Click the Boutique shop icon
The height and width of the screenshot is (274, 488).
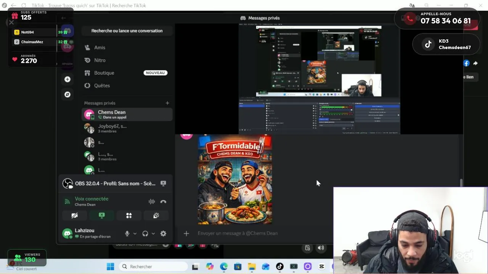(x=87, y=73)
